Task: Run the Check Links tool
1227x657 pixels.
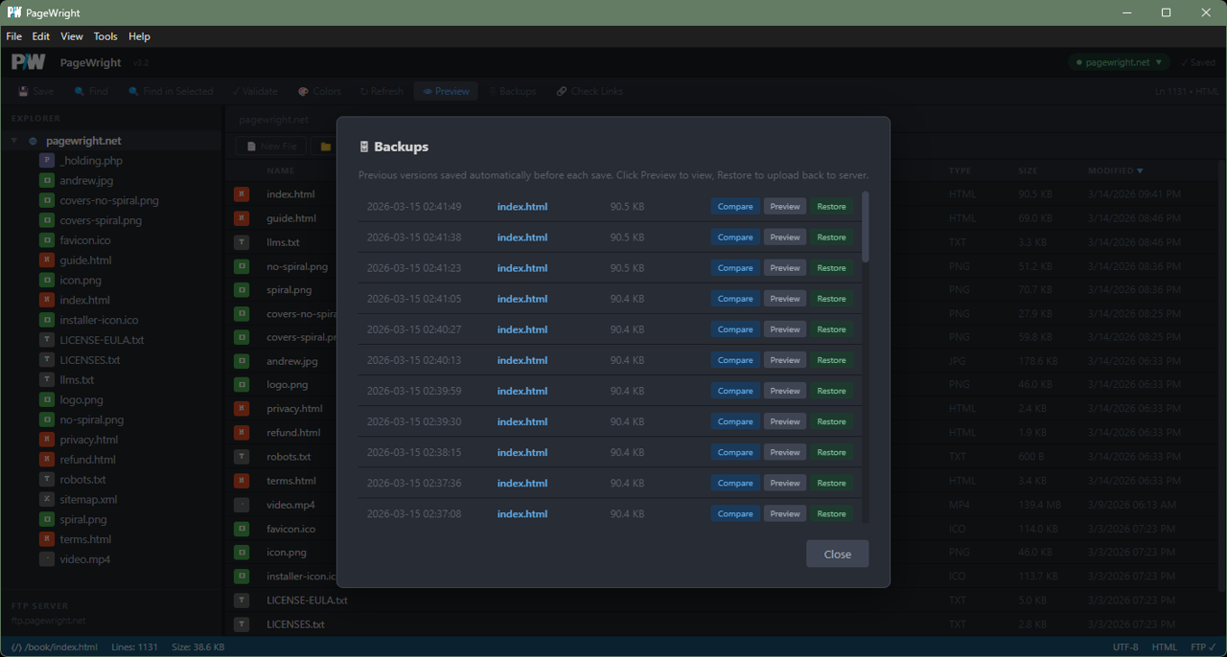Action: click(589, 91)
